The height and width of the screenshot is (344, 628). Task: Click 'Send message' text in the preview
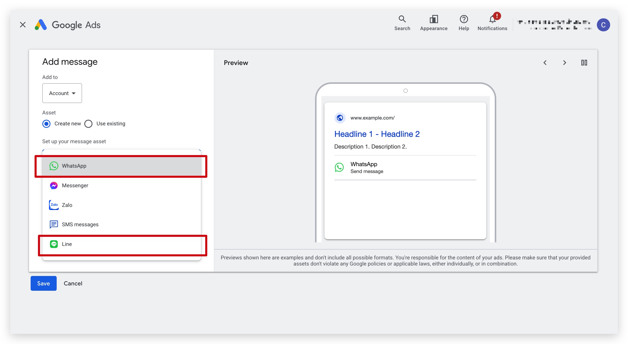[x=367, y=171]
